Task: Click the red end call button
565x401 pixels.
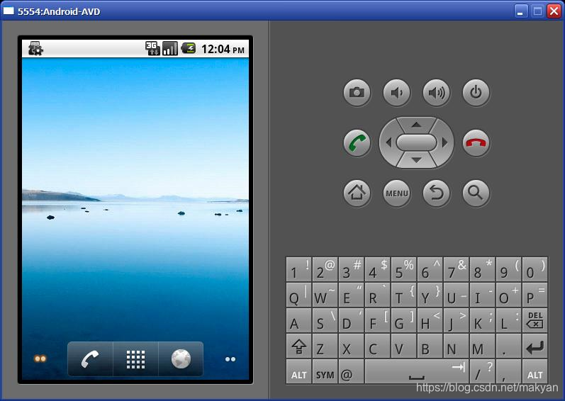Action: (476, 143)
